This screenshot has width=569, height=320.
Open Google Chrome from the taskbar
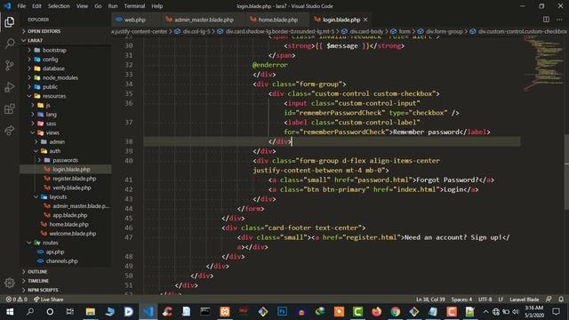(396, 312)
